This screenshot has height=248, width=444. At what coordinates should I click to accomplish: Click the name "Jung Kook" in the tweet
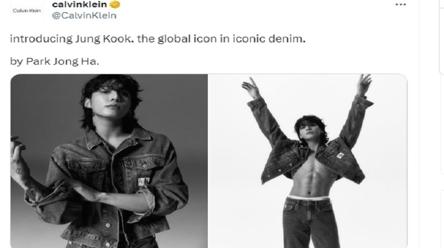(104, 38)
